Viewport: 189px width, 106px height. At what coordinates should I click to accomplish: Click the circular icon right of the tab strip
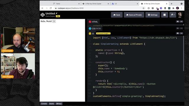click(x=182, y=4)
